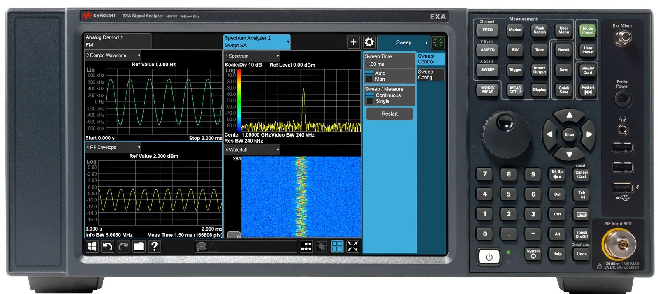Click the redo arrow in bottom toolbar
The image size is (658, 294).
(123, 246)
